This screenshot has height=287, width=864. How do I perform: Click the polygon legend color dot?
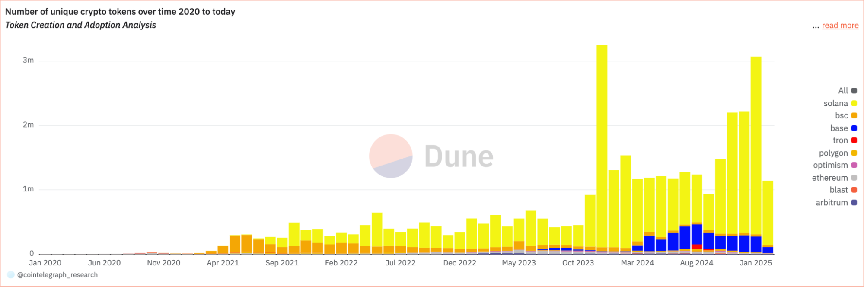(x=854, y=153)
